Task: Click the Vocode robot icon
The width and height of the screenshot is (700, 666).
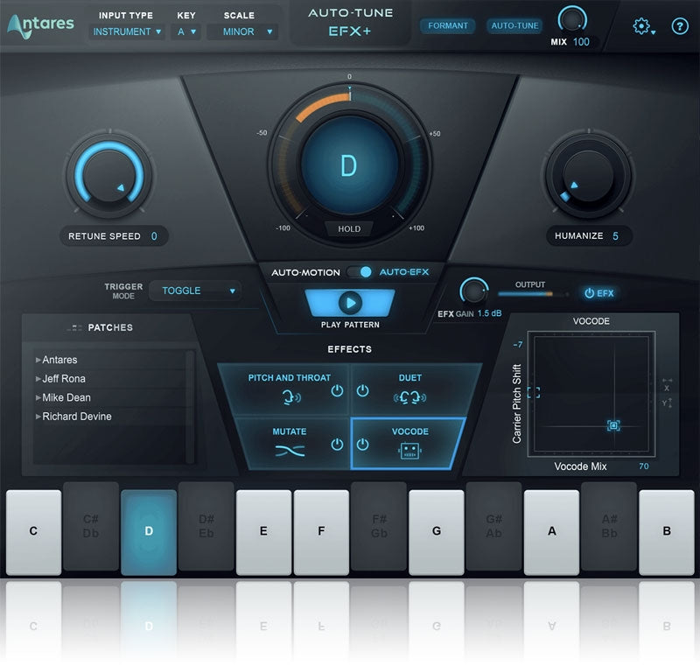Action: pyautogui.click(x=409, y=451)
